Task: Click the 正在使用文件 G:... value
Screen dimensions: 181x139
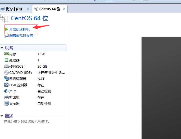Action: 51,73
